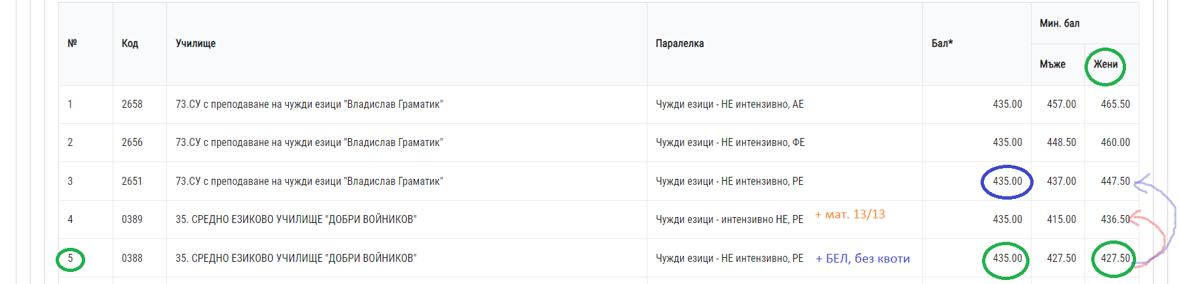The width and height of the screenshot is (1179, 284).
Task: Click the Паралелка column header
Action: point(680,44)
